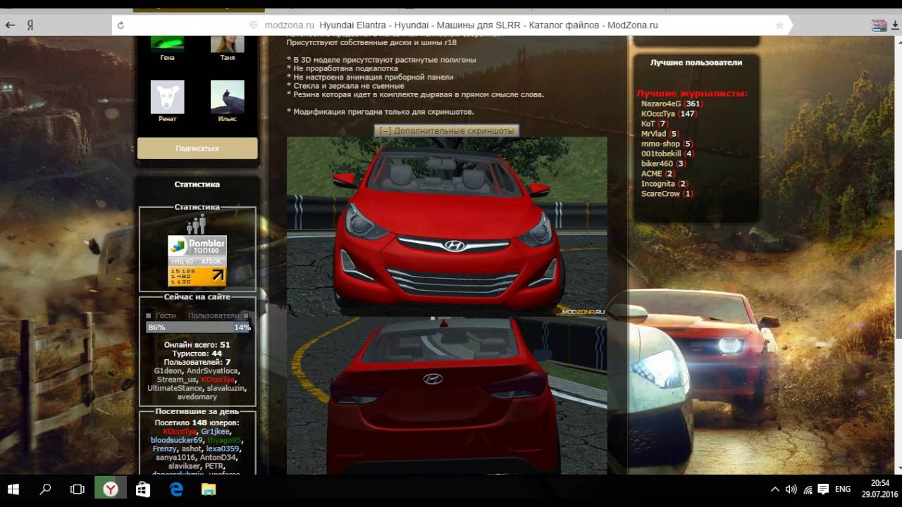Open the Yandex home letter Я button
Viewport: 902px width, 507px height.
tap(30, 25)
